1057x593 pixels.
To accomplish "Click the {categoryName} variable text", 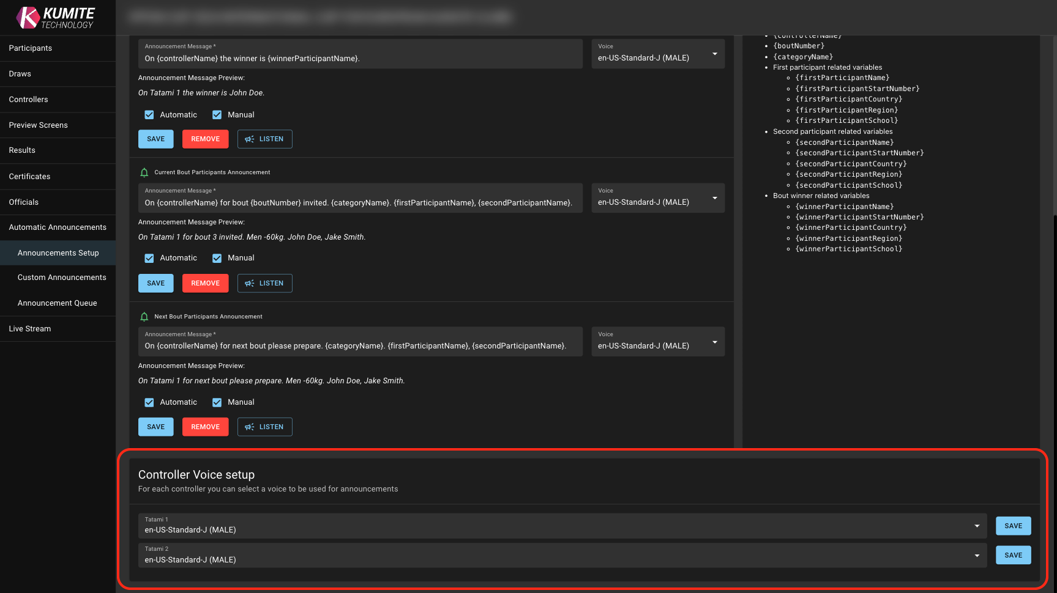I will [x=803, y=57].
